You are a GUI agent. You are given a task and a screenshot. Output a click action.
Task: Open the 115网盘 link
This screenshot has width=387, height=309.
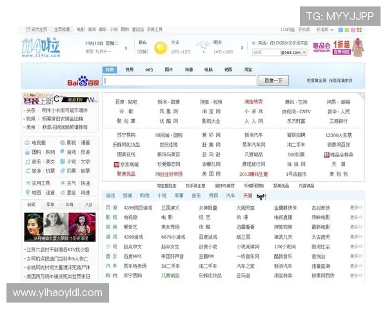click(x=288, y=30)
